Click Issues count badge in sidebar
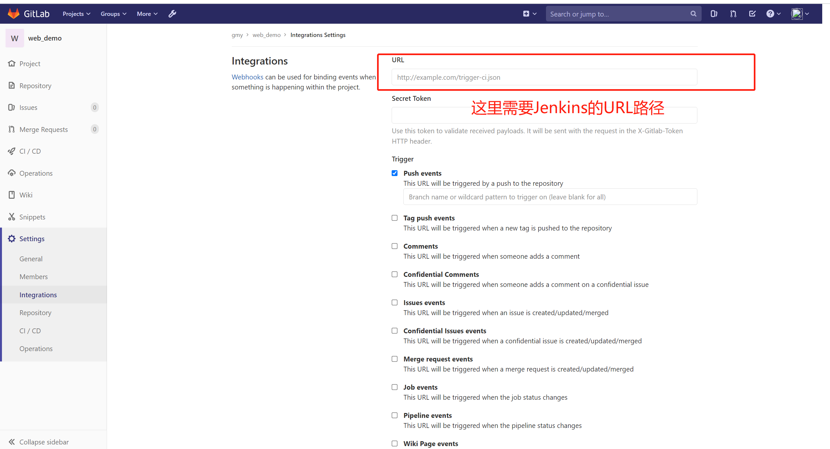 click(95, 107)
